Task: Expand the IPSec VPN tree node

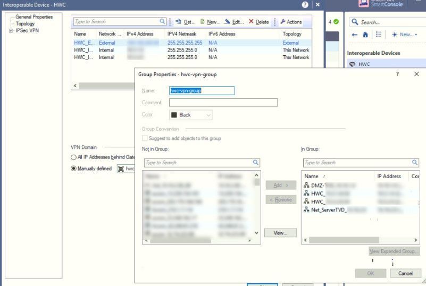Action: coord(11,30)
